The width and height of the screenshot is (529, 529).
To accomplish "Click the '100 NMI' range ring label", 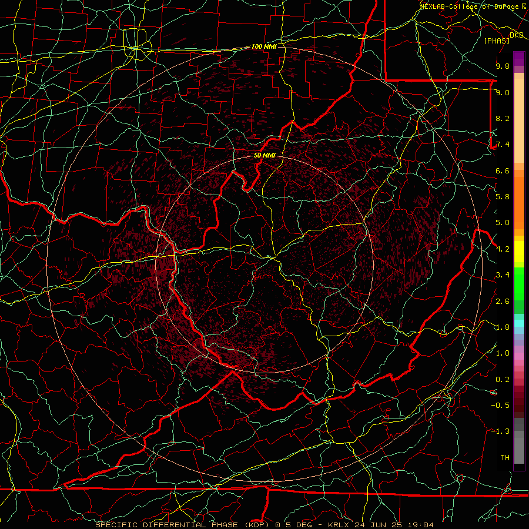I will pos(264,46).
